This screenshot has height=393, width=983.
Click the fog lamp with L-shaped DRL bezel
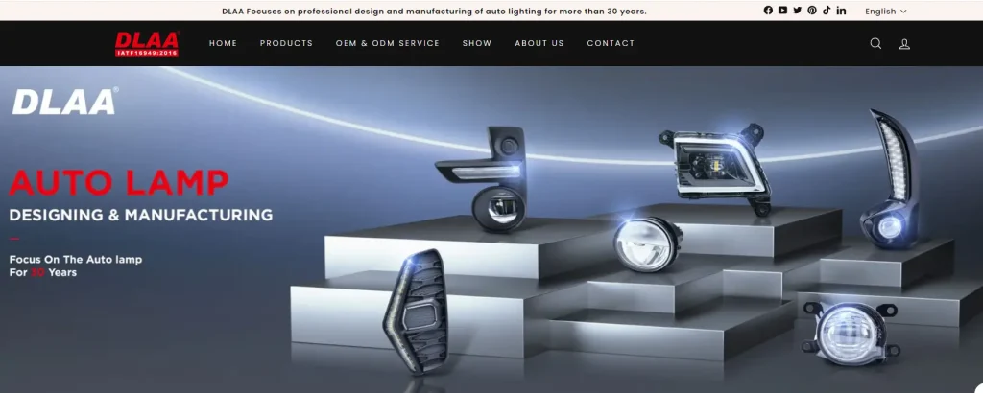(x=482, y=178)
